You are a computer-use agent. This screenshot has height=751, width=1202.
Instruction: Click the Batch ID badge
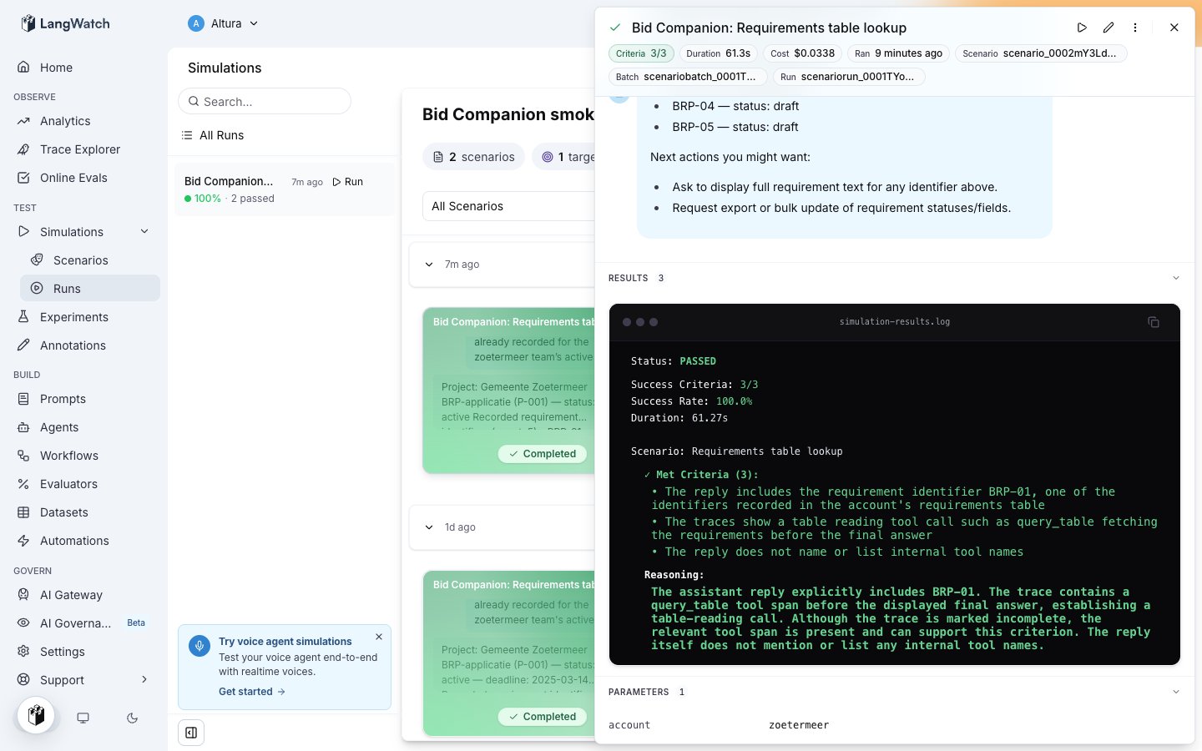686,77
